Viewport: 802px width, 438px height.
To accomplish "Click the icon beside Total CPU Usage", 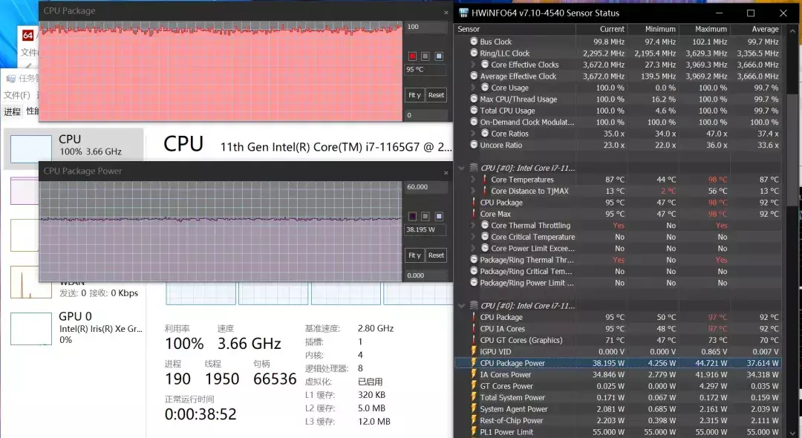I will [x=474, y=111].
